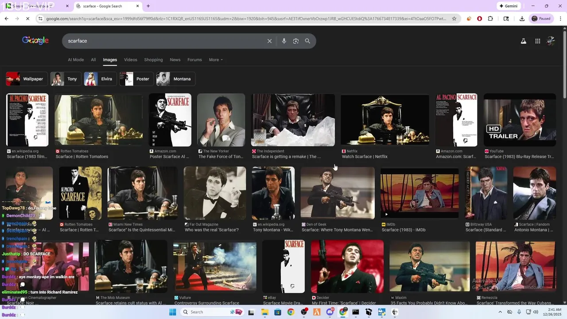This screenshot has height=319, width=567.
Task: Open the Terminal taskbar icon
Action: coord(356,312)
